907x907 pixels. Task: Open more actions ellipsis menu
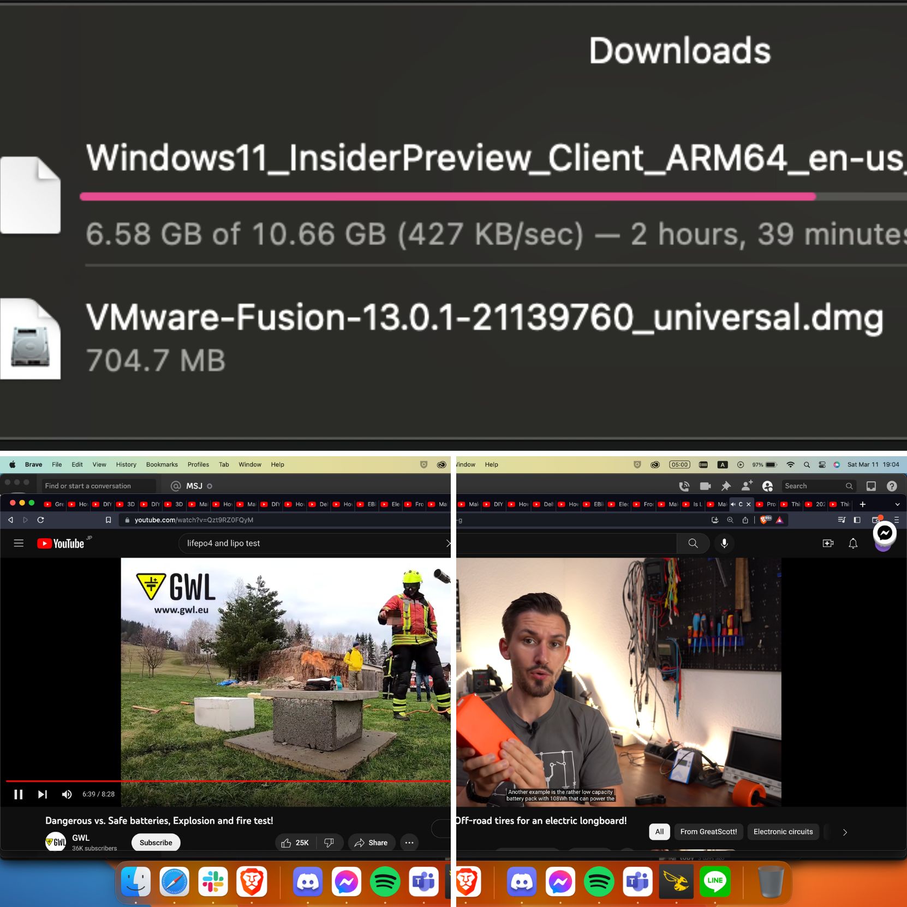(x=409, y=843)
